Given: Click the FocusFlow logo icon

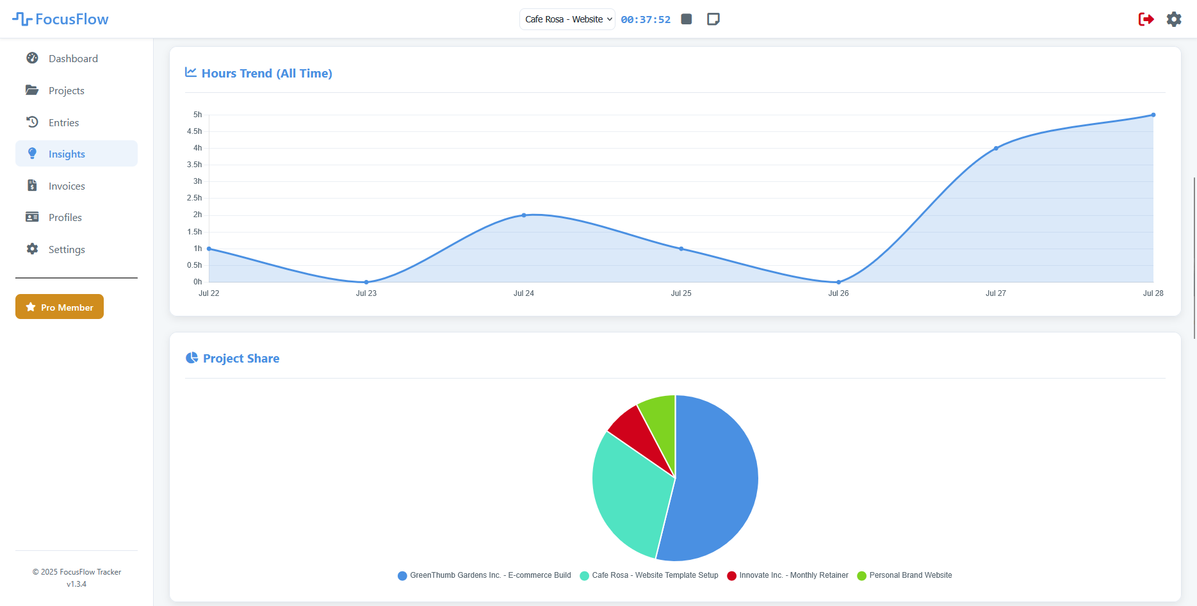Looking at the screenshot, I should [22, 19].
